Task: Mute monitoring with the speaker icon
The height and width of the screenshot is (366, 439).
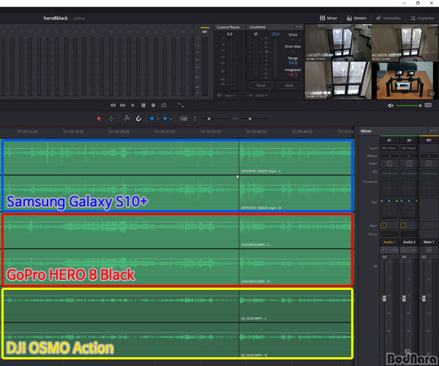Action: [x=390, y=105]
